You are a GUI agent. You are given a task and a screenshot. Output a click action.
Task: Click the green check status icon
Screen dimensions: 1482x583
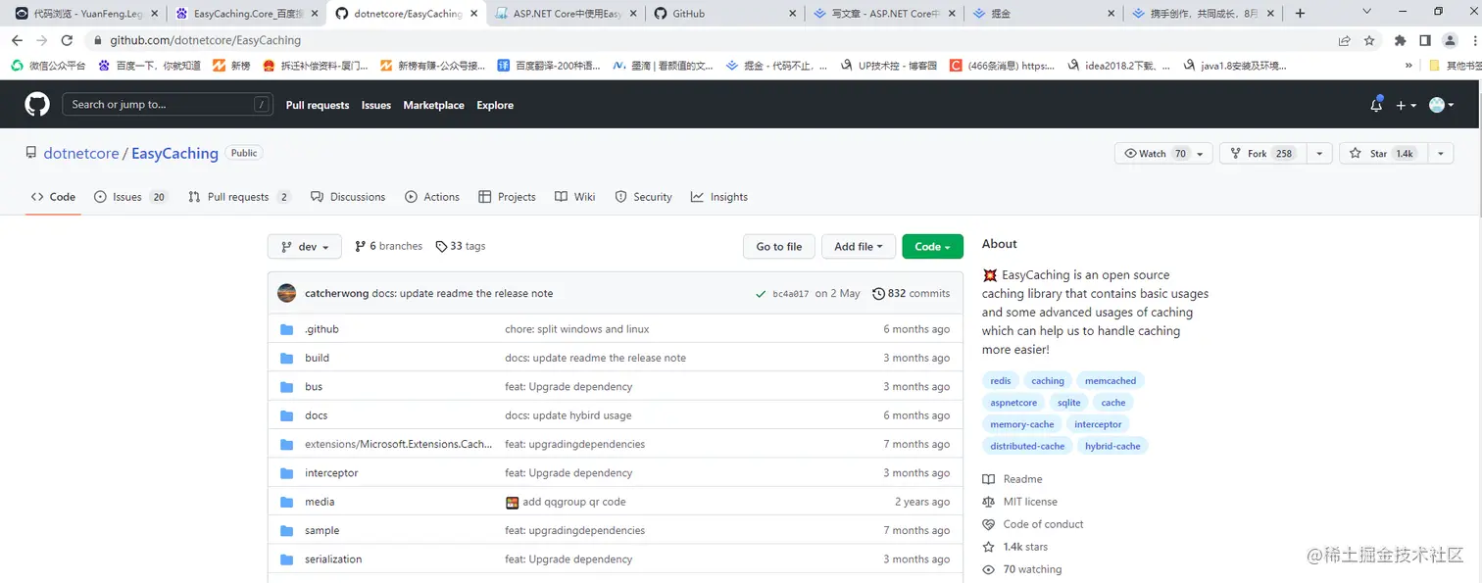click(x=761, y=293)
